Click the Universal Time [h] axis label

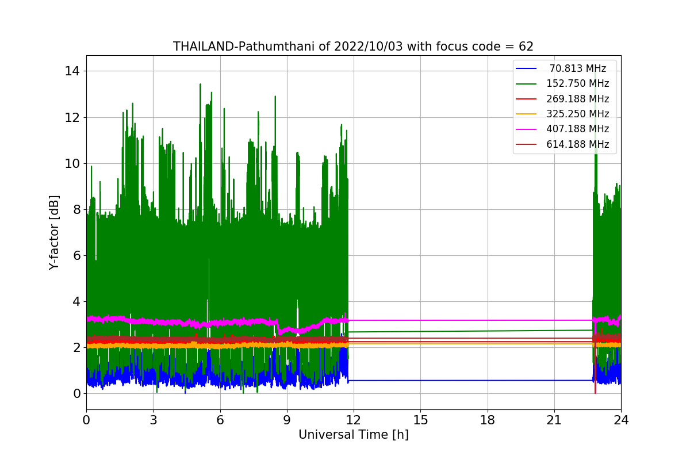pos(354,435)
